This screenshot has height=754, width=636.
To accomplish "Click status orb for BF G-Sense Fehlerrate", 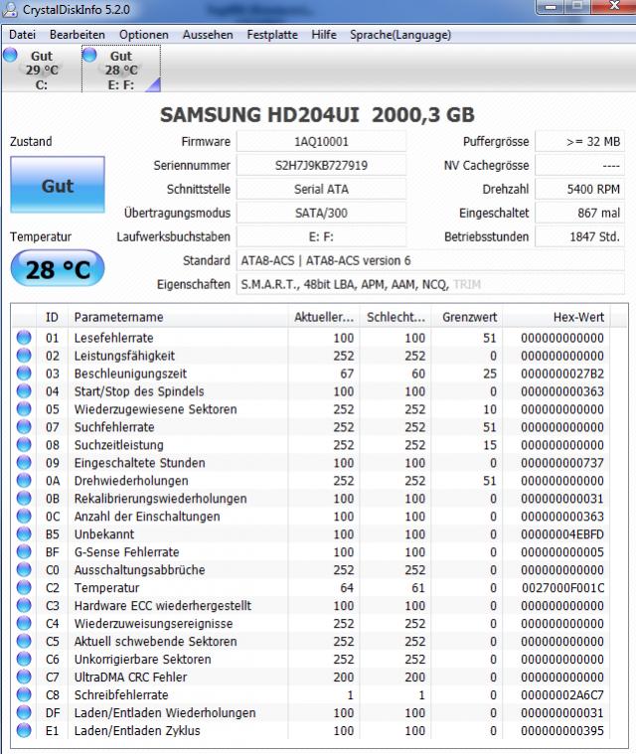I will point(24,551).
